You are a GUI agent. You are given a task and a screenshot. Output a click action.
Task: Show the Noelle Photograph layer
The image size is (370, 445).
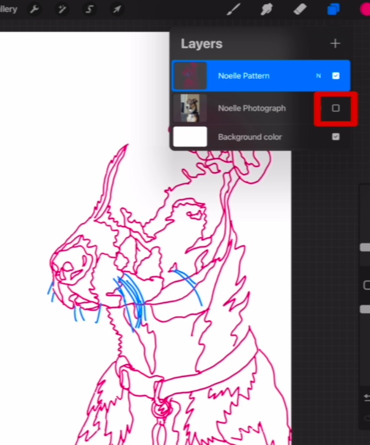(x=335, y=108)
